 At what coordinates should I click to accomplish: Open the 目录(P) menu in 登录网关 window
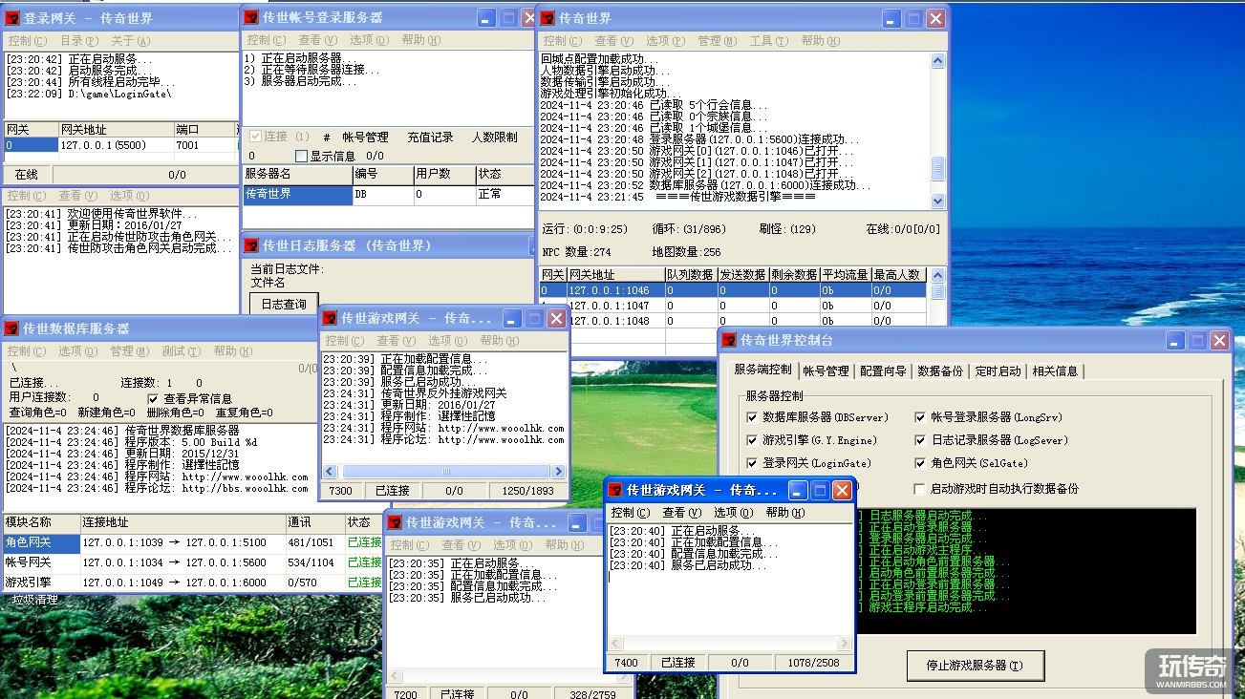click(x=79, y=41)
